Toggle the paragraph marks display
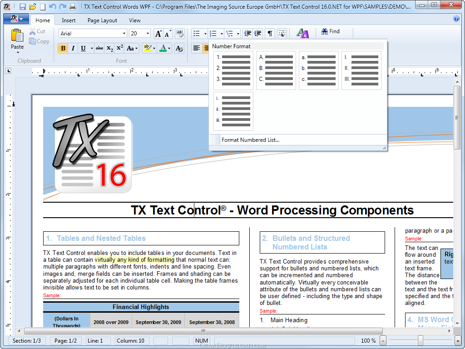 pyautogui.click(x=270, y=34)
